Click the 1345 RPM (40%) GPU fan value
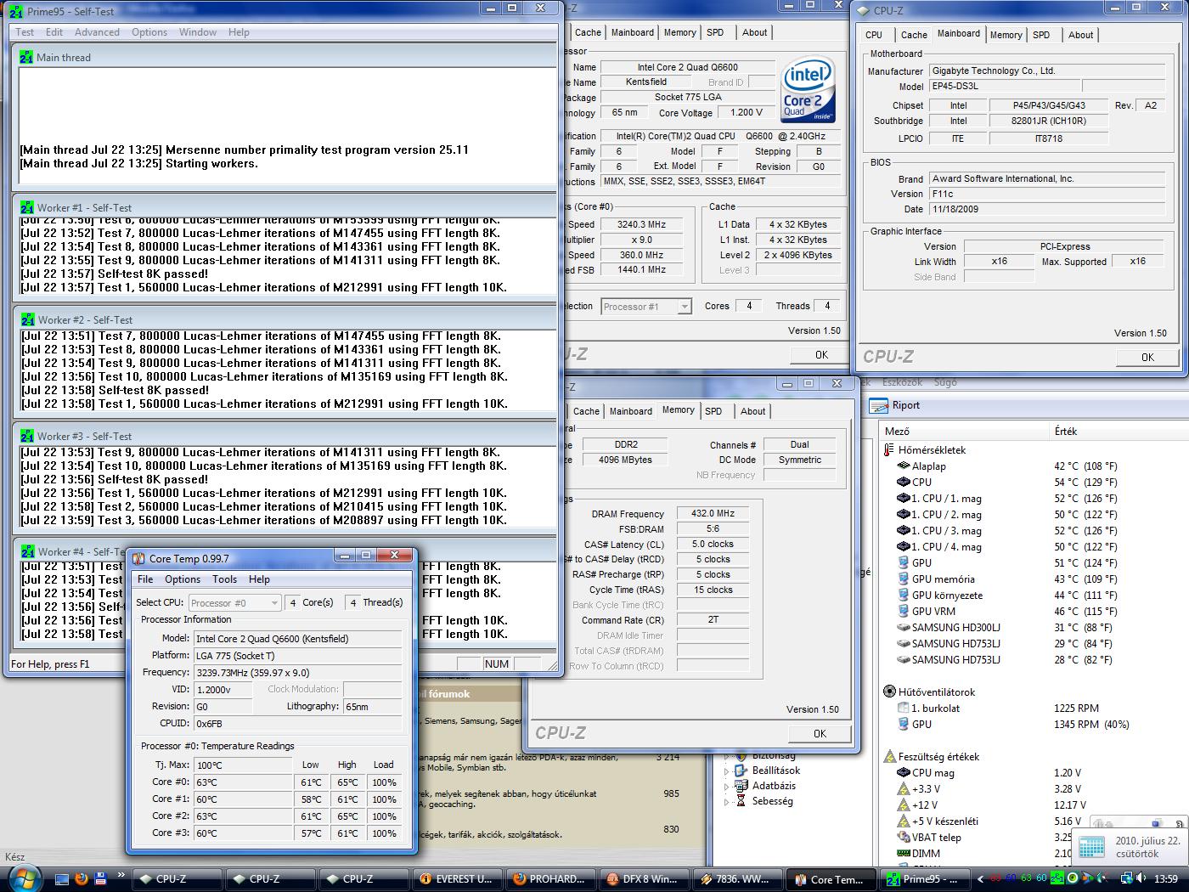The width and height of the screenshot is (1189, 892). point(1091,725)
